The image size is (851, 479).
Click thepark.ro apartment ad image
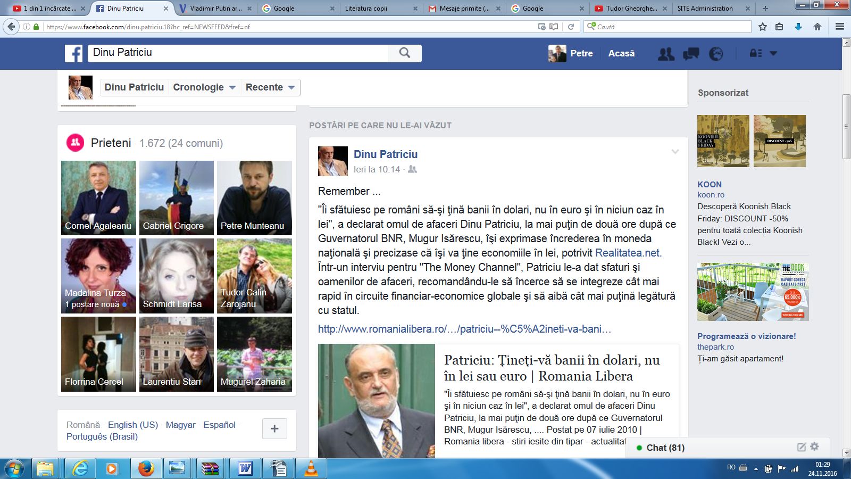pos(753,292)
